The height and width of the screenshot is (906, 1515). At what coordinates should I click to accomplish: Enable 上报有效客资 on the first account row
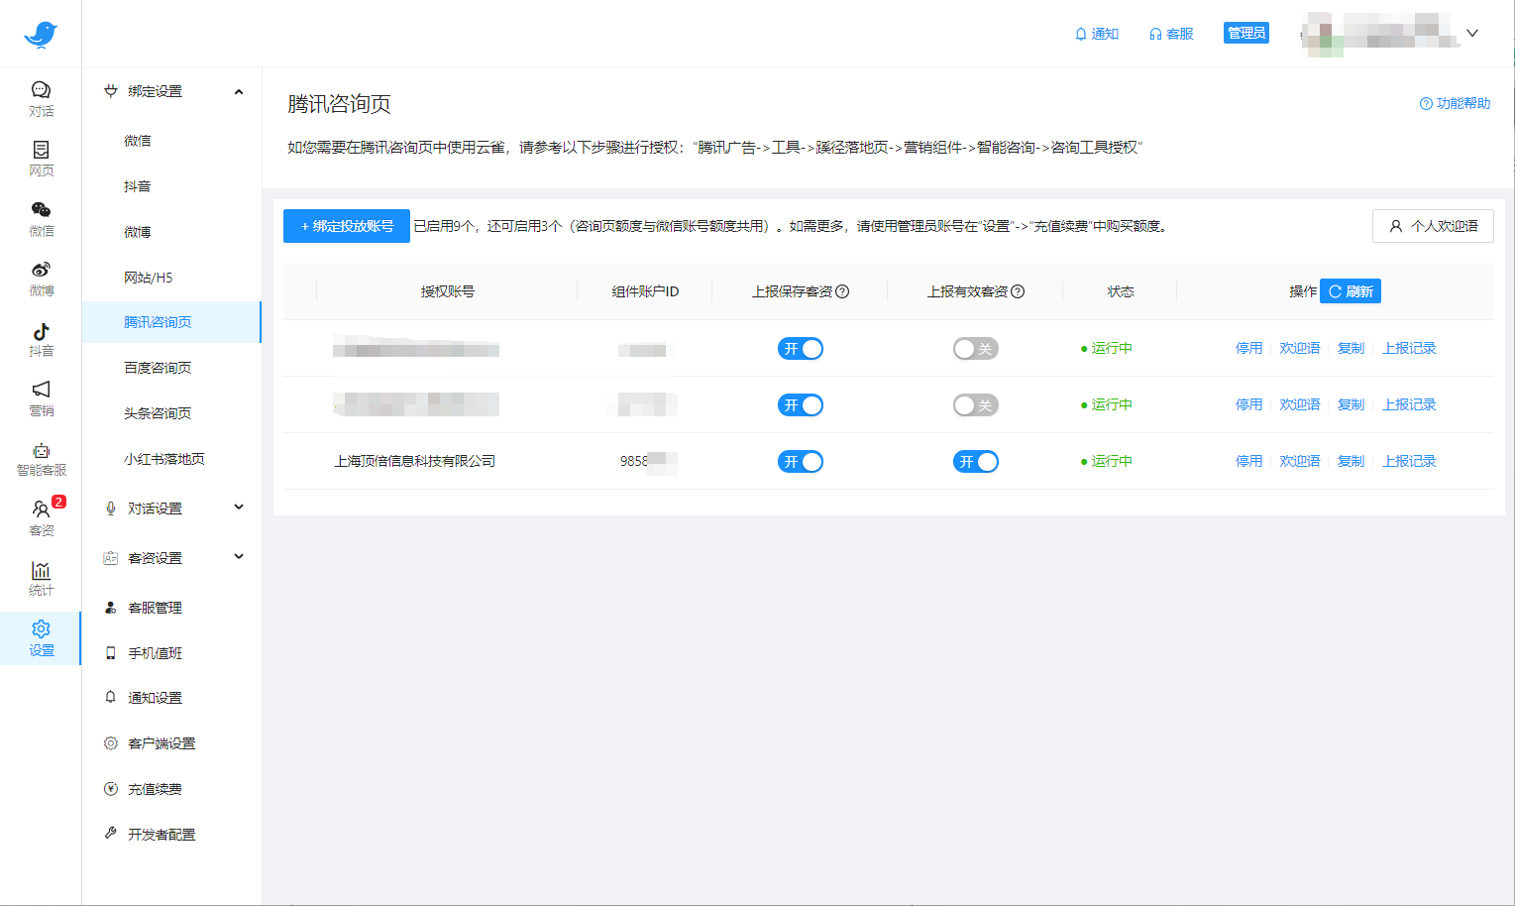pos(975,348)
